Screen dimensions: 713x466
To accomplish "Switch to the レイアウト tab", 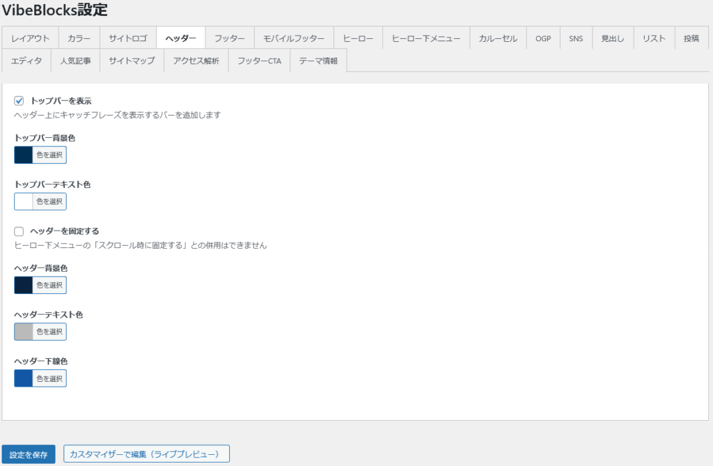I will 30,38.
